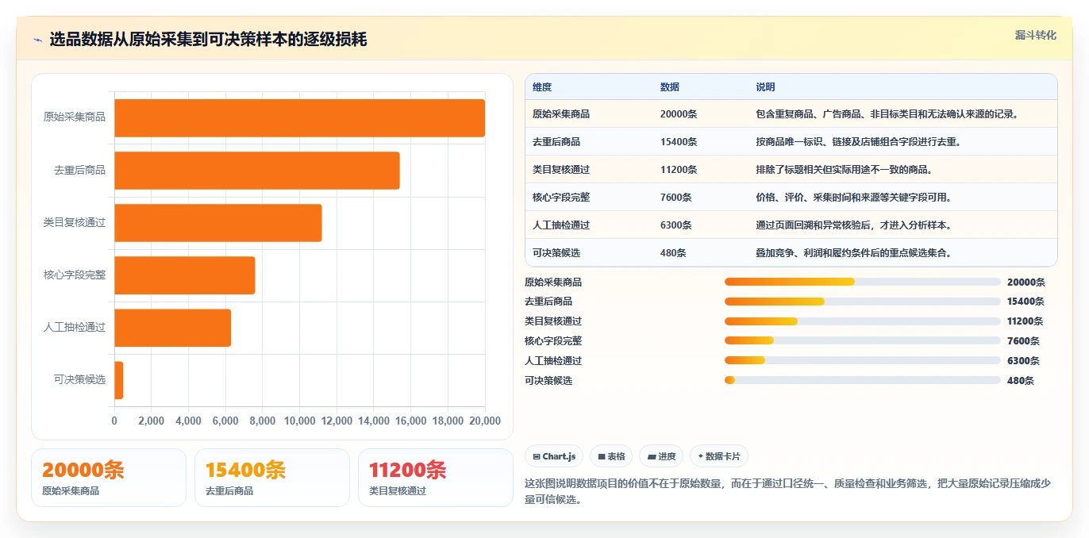Click description starting 通过页面回溯
The image size is (1089, 538).
854,225
